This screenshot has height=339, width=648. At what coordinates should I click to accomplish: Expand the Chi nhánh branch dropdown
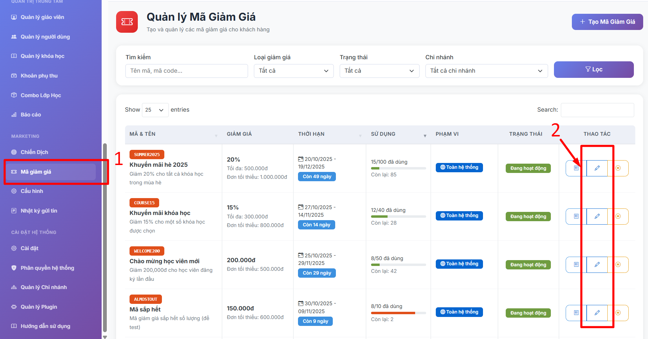pos(486,71)
